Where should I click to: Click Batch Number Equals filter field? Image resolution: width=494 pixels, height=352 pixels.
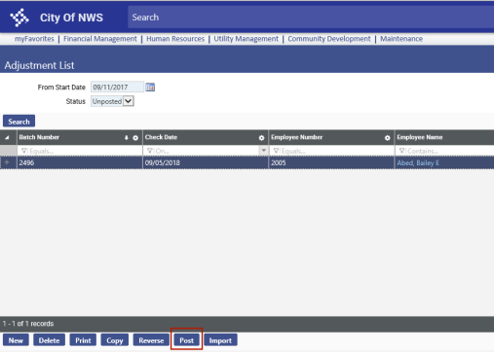[80, 151]
